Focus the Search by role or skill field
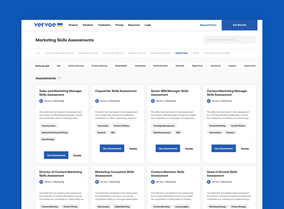 point(229,39)
